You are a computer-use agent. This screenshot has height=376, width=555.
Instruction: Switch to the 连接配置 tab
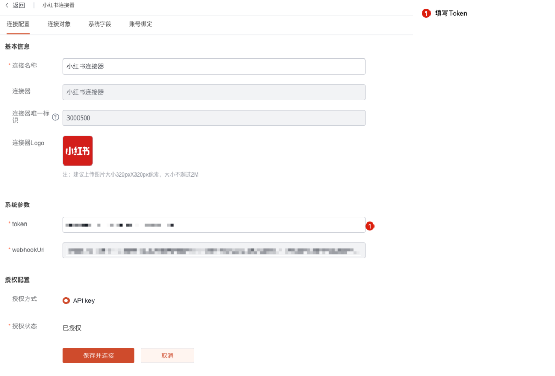click(x=18, y=24)
